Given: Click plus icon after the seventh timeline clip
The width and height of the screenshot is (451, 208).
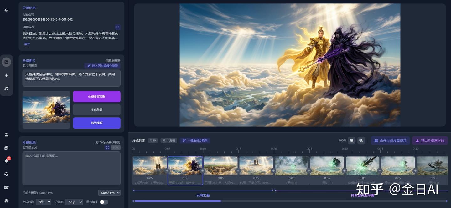Looking at the screenshot, I should click(x=380, y=170).
